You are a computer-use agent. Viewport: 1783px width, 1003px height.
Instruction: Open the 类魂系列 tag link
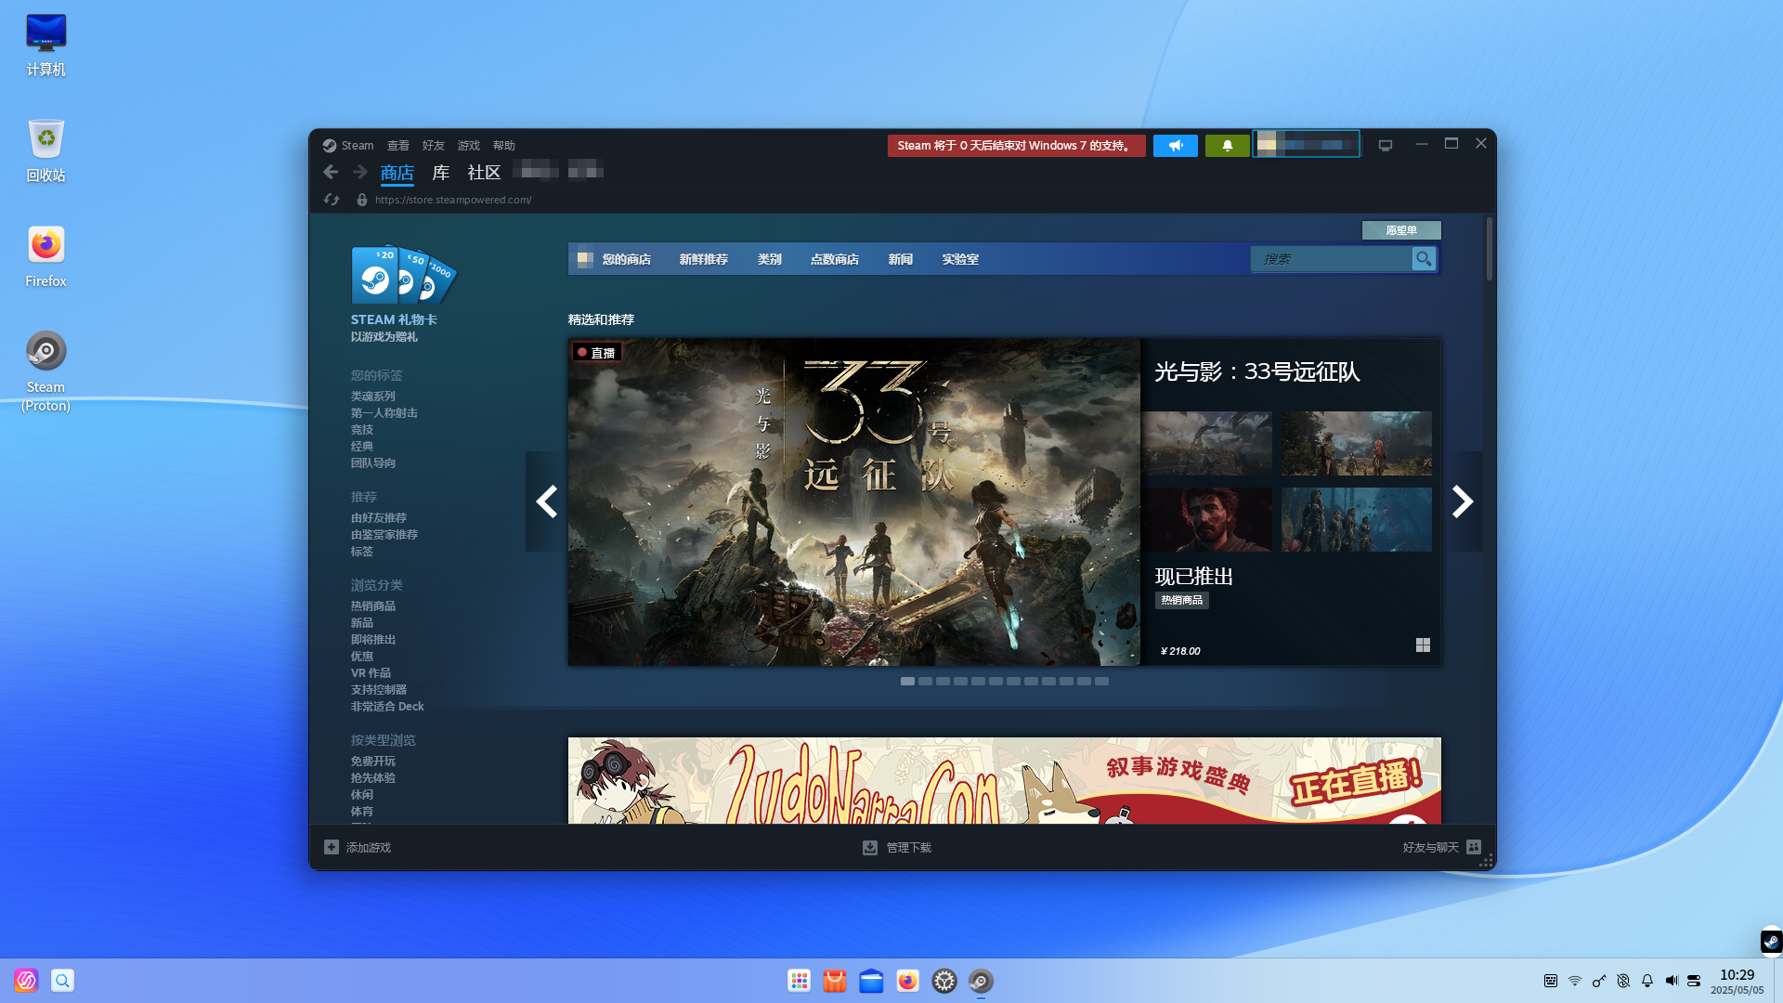[x=373, y=397]
